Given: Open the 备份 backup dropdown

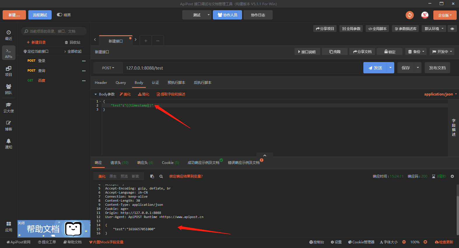Looking at the screenshot, I should coord(416,52).
